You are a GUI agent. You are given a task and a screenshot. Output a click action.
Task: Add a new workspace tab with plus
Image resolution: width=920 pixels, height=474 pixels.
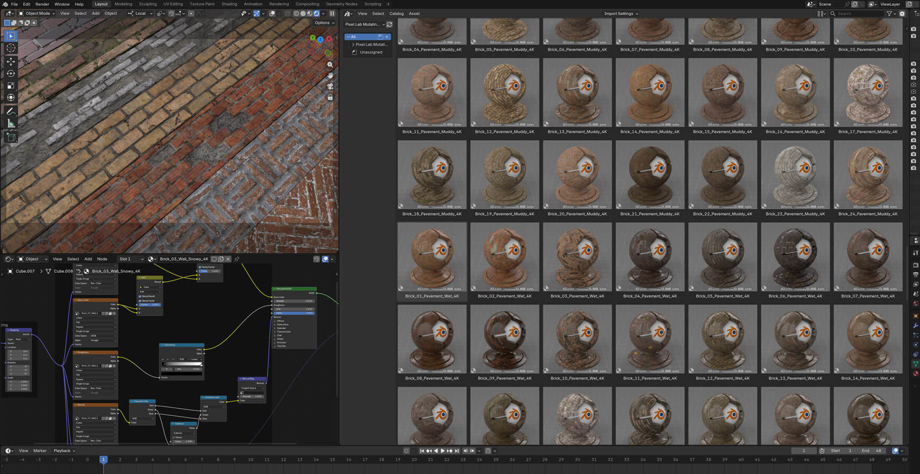[x=388, y=4]
